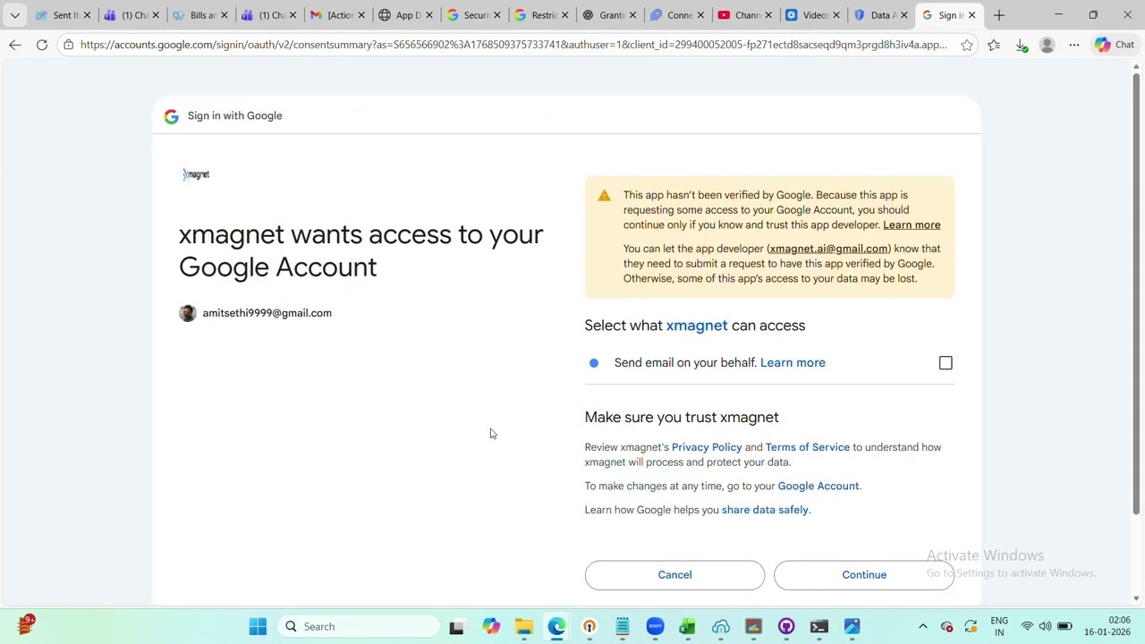Open Zoom from the taskbar

(655, 626)
